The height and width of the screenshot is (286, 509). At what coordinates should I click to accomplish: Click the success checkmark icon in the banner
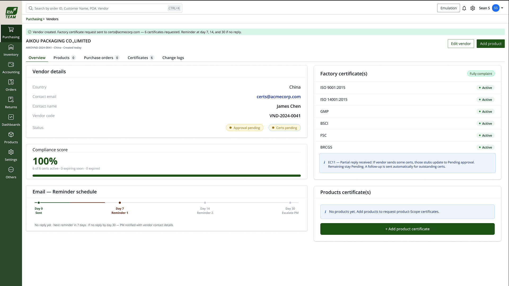[x=30, y=32]
